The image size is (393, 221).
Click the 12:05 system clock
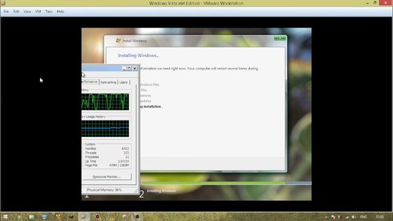(379, 217)
